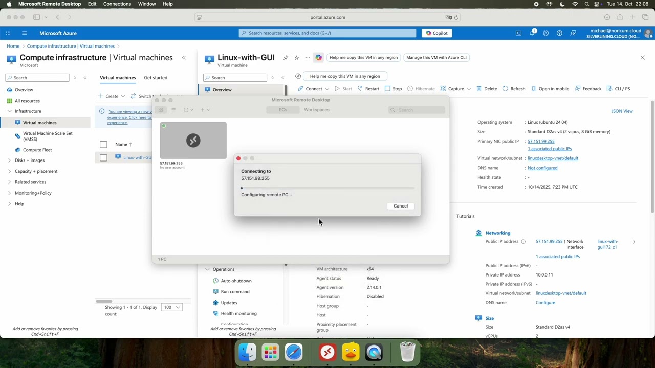This screenshot has height=368, width=655.
Task: Click the connection progress bar
Action: tap(327, 188)
